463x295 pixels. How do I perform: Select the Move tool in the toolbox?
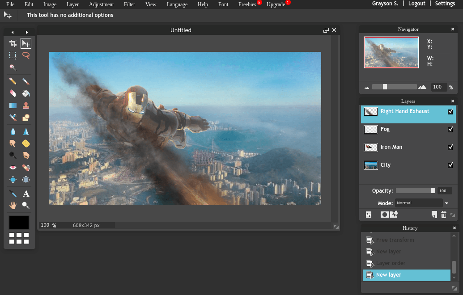point(26,43)
